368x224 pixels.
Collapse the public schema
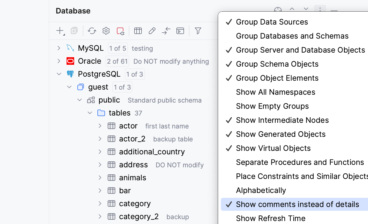pyautogui.click(x=80, y=100)
